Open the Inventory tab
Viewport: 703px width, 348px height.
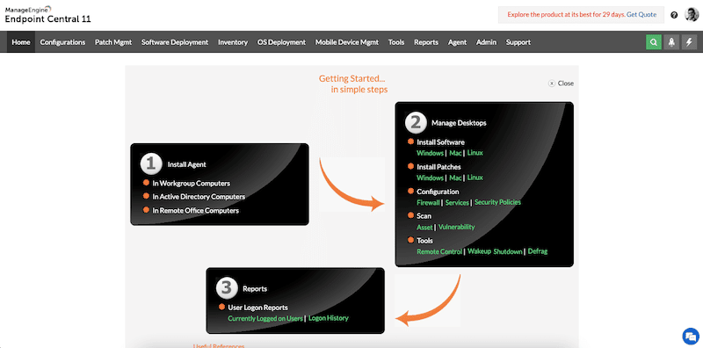[233, 42]
